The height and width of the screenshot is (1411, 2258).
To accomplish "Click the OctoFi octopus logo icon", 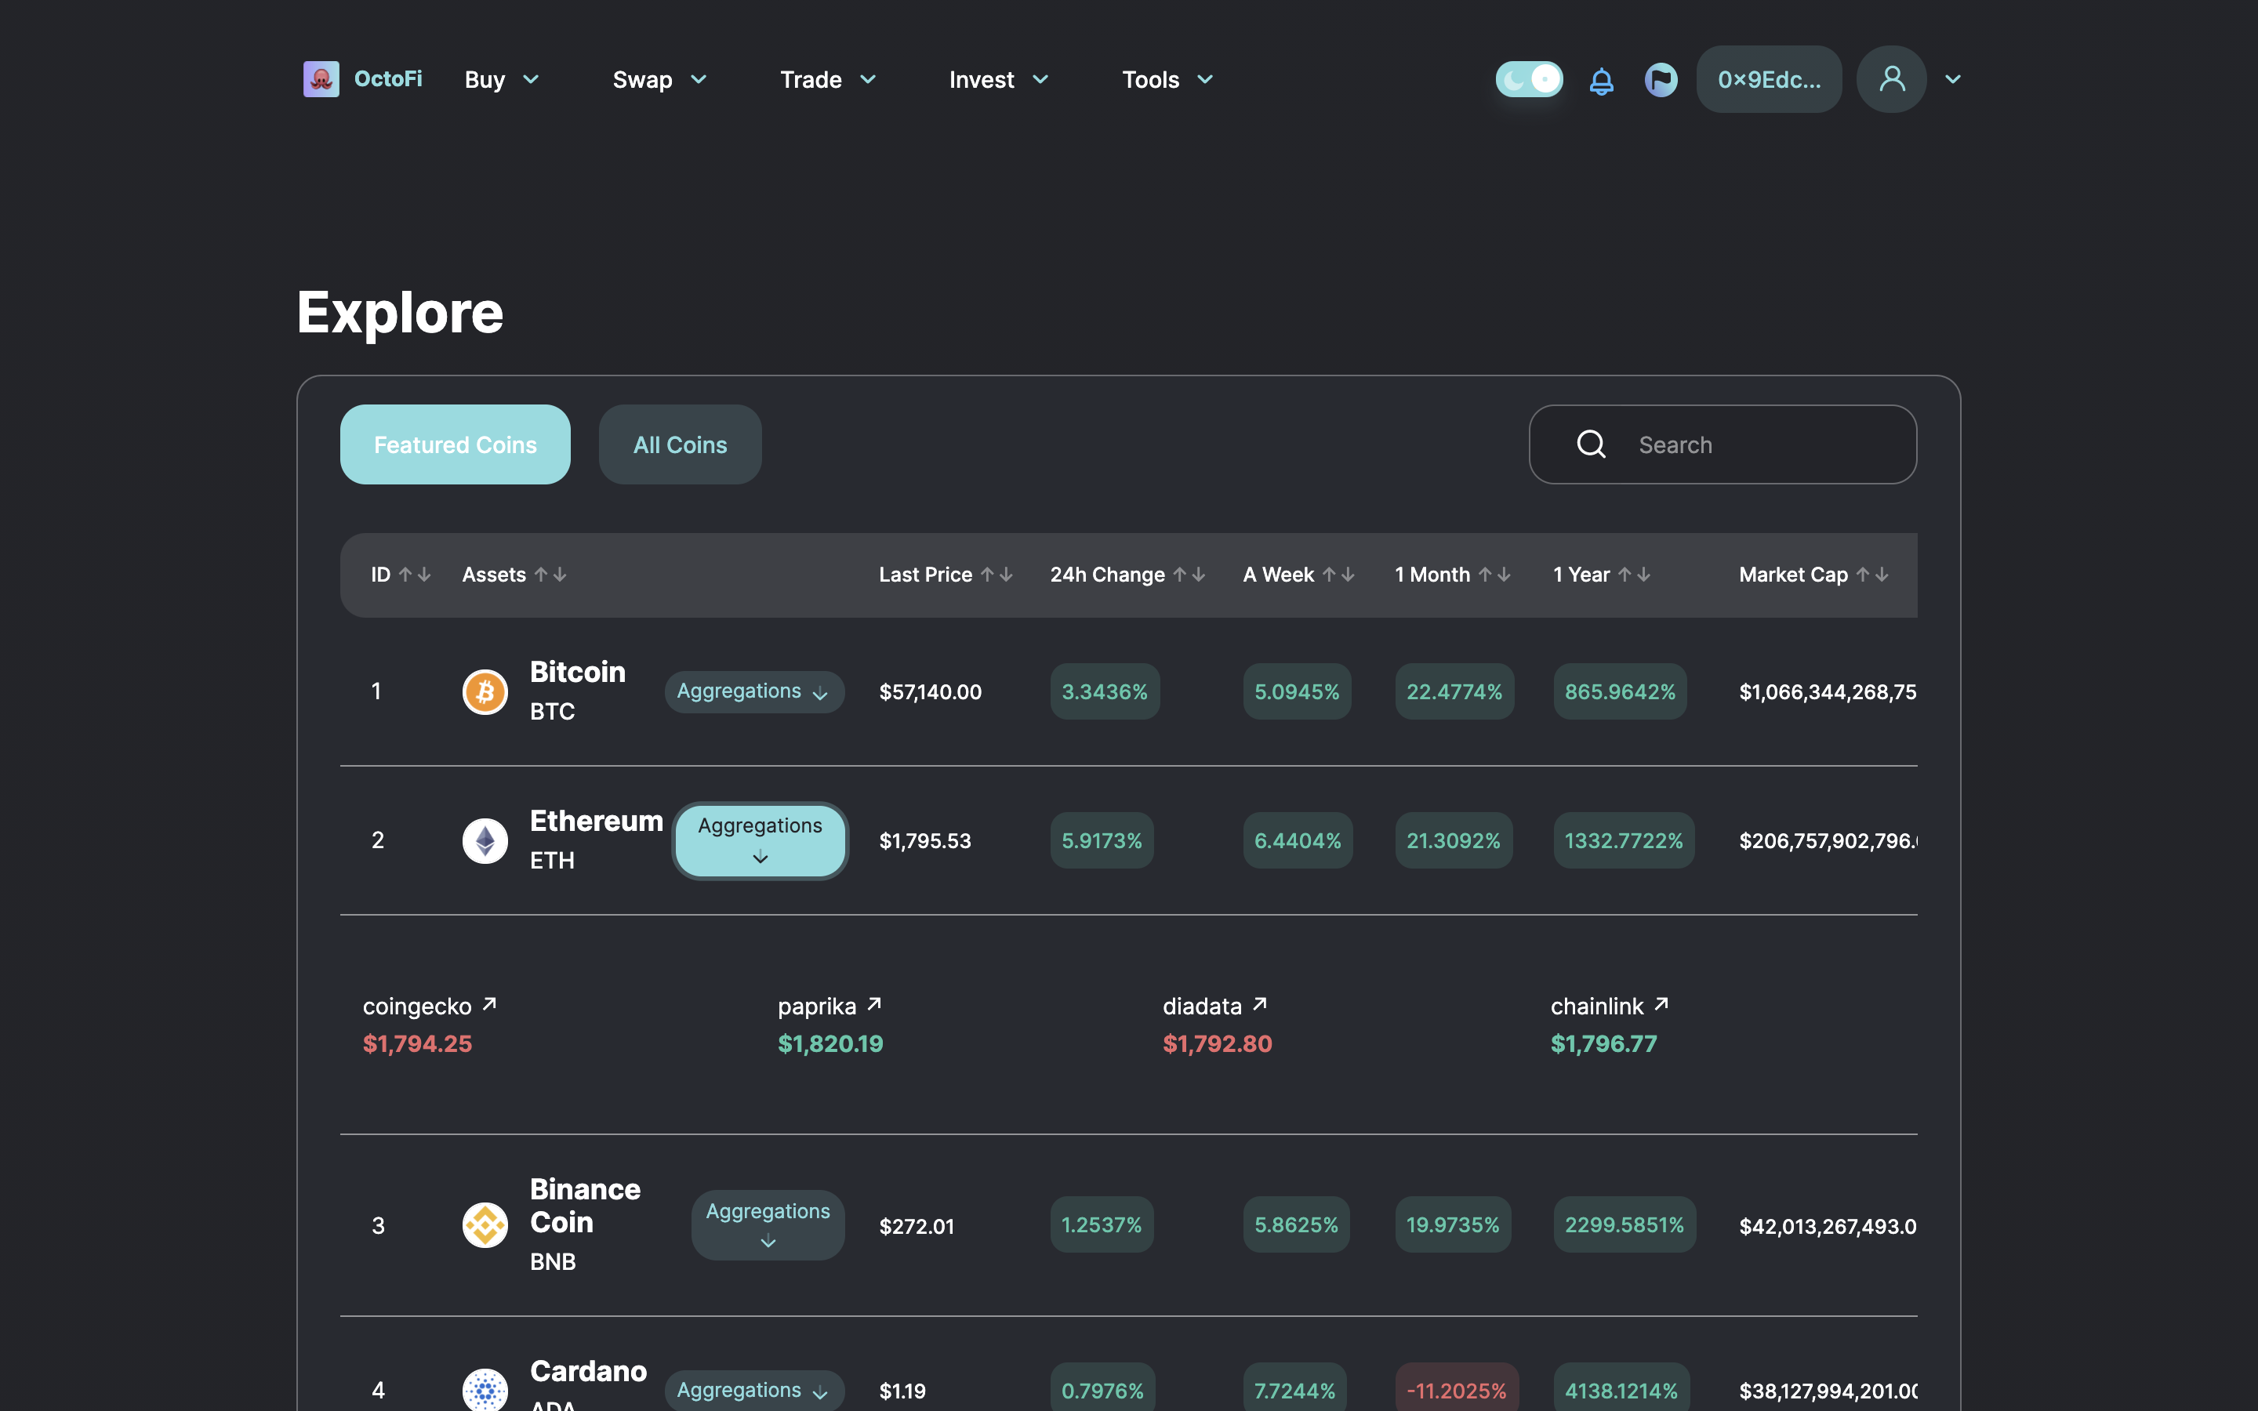I will tap(321, 79).
